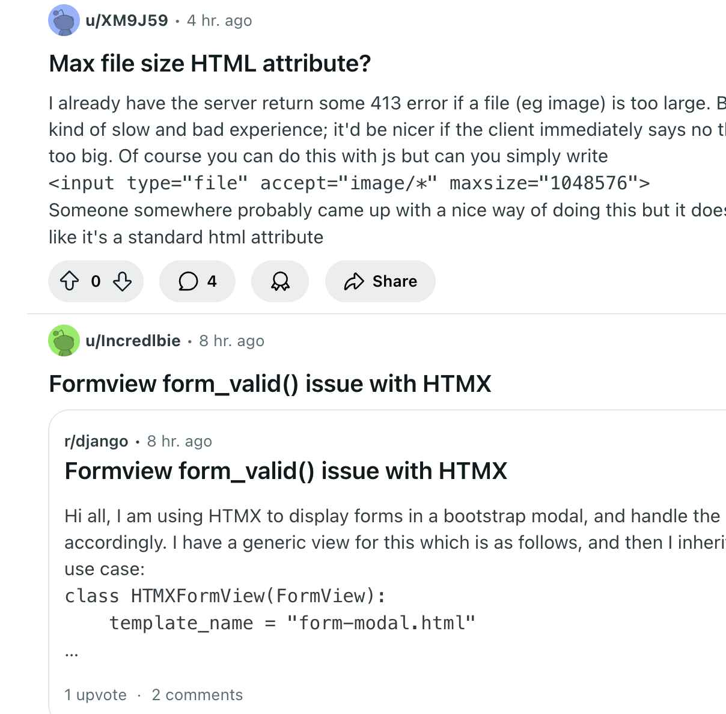Open the crossposted Formview form_valid() title
Screen dimensions: 726x714
[x=285, y=471]
